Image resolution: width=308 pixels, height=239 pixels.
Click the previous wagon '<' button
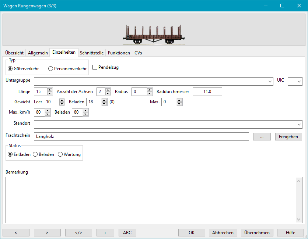tap(16, 232)
